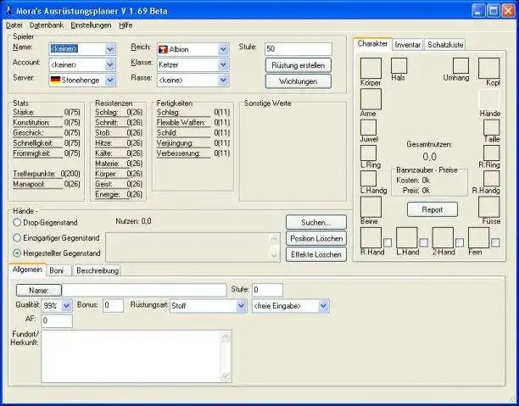
Task: Switch to the Schatzkiste tab
Action: pos(445,44)
